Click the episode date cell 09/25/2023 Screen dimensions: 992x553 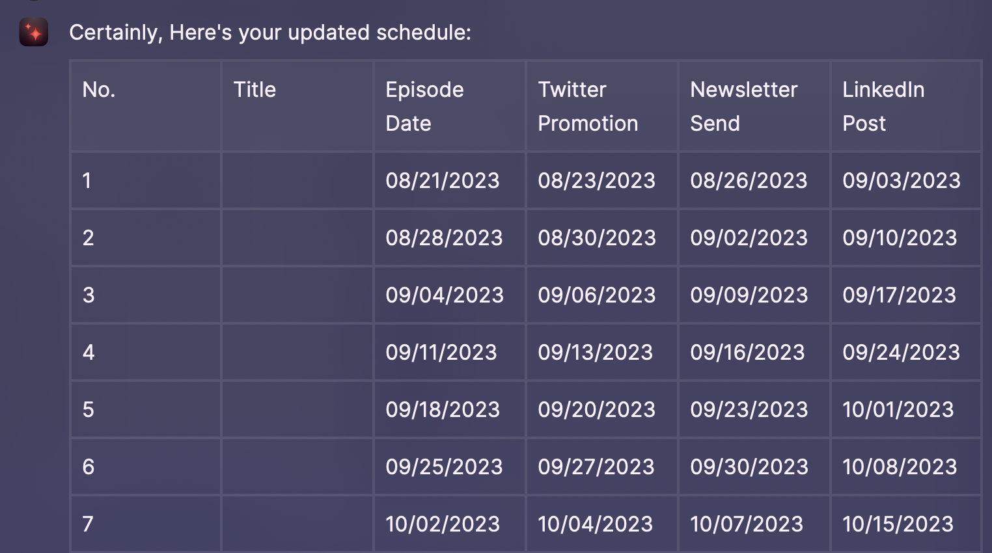[444, 466]
